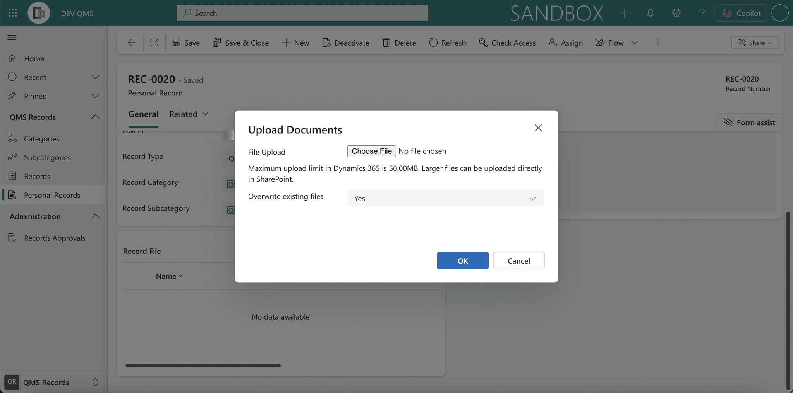This screenshot has width=793, height=393.
Task: Open Personal Records in sidebar
Action: click(54, 195)
